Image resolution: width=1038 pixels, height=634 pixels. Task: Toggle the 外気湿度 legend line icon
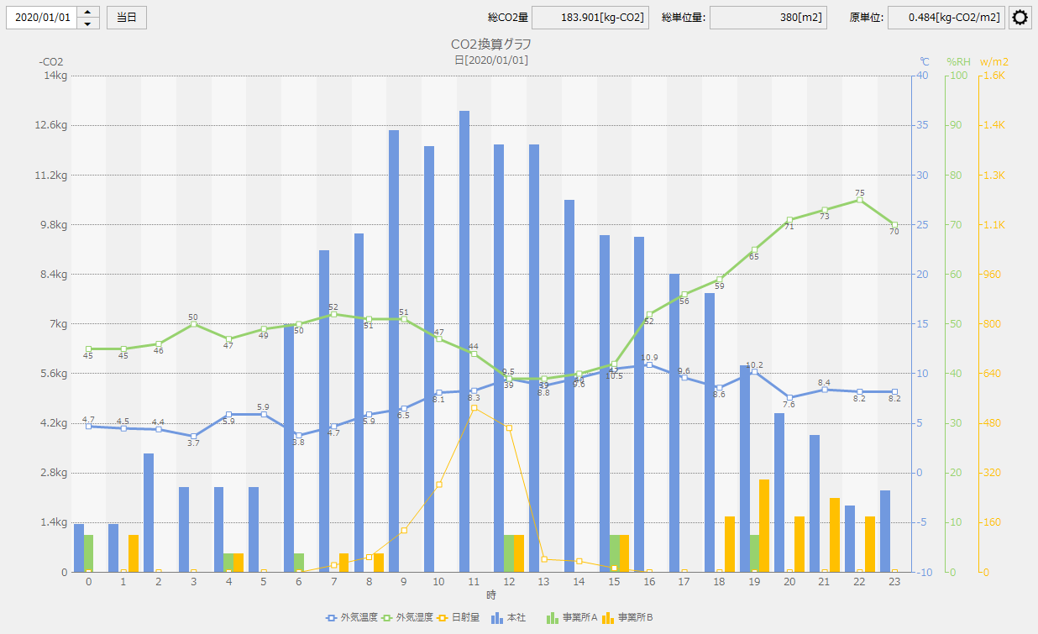[387, 617]
